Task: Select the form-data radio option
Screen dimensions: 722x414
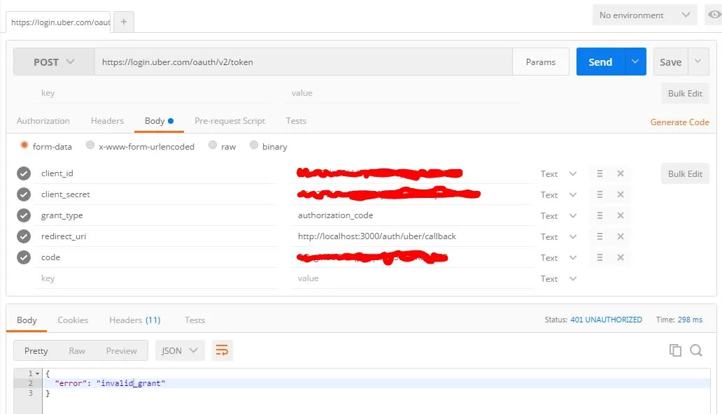Action: [24, 145]
